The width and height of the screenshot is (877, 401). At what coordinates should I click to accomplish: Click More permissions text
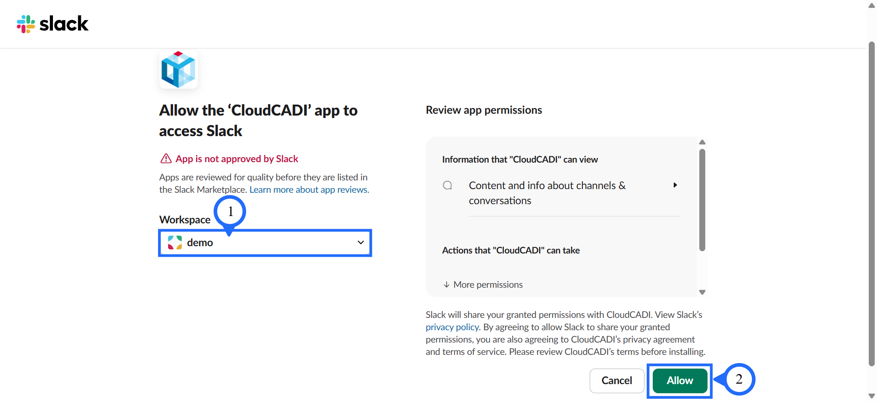[x=488, y=285]
